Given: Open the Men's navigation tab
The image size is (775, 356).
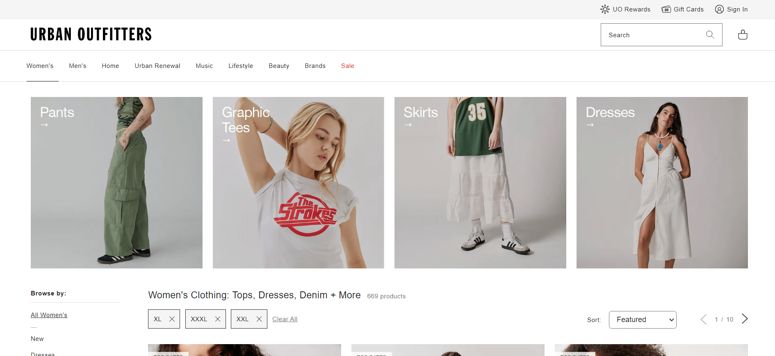Looking at the screenshot, I should click(x=77, y=66).
